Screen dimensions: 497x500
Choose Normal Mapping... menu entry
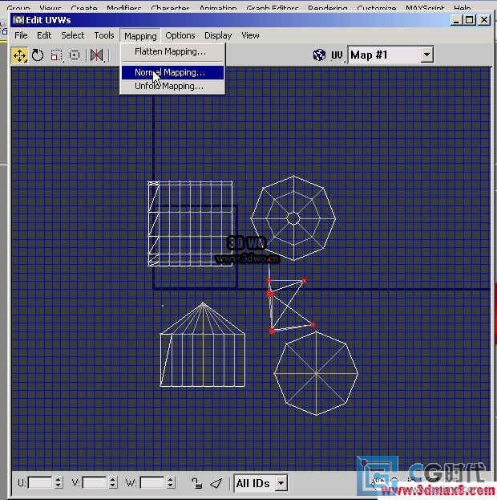(172, 72)
